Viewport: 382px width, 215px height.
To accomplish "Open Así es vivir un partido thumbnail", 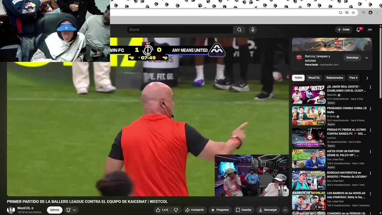I will pyautogui.click(x=309, y=159).
